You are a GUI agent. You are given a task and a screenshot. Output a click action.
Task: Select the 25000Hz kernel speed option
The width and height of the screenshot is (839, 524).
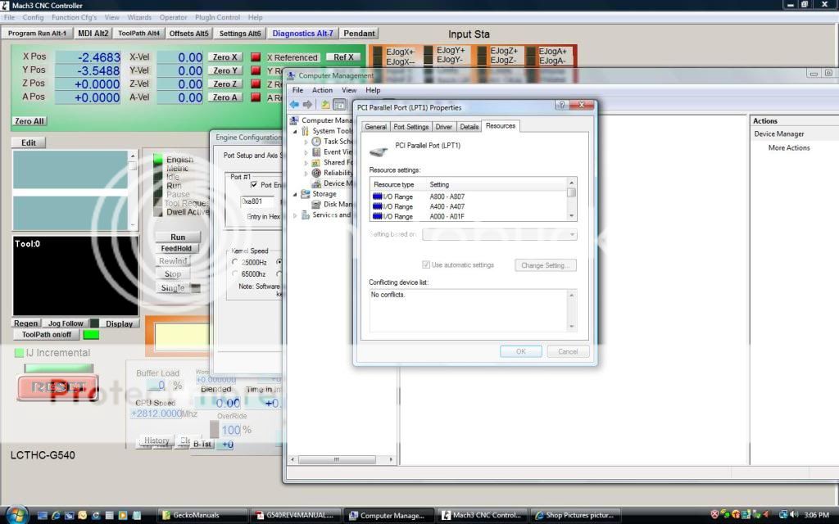236,262
